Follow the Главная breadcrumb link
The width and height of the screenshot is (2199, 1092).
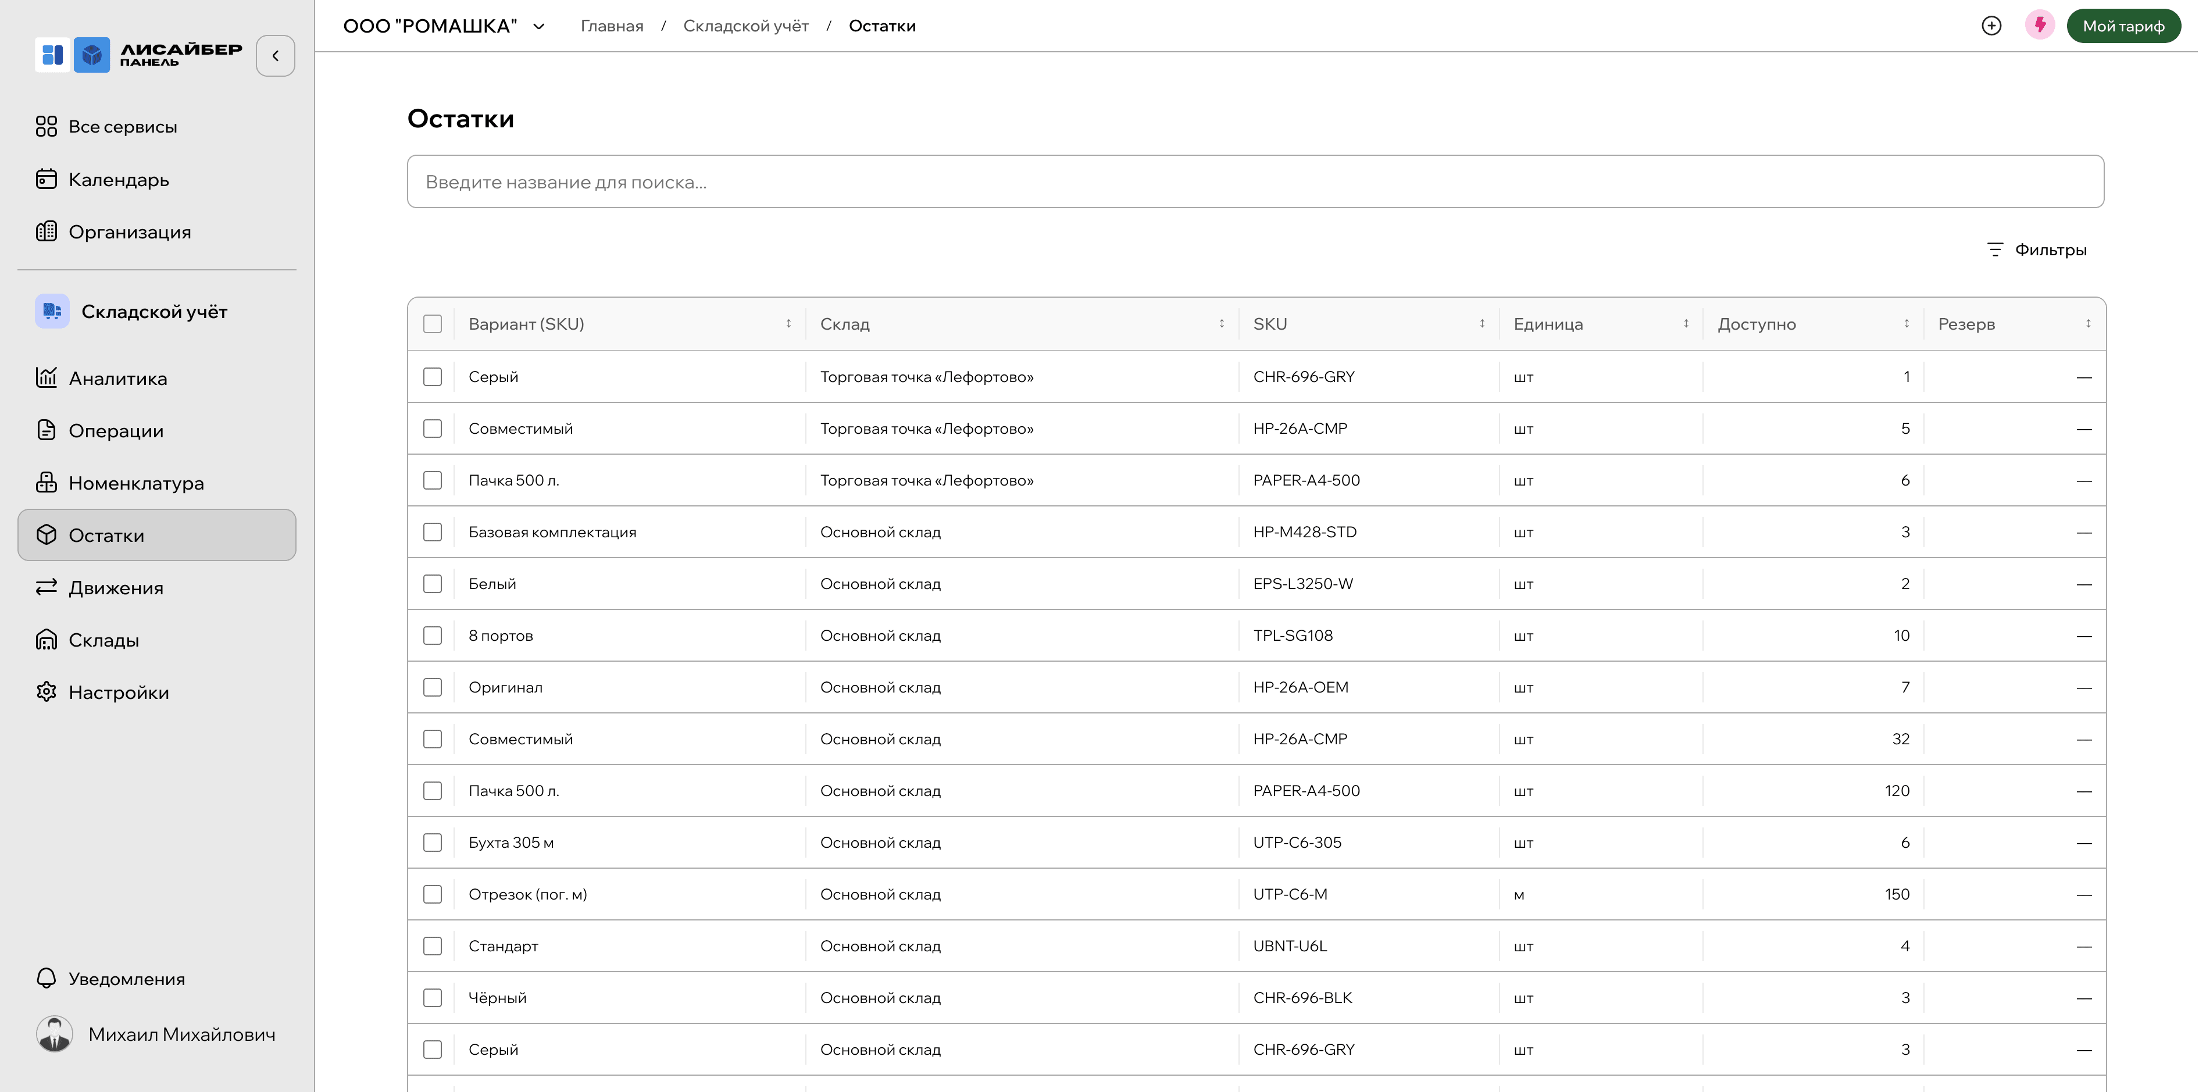click(612, 26)
